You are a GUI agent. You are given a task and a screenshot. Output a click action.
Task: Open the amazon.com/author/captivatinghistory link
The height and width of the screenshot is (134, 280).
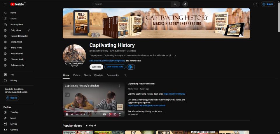click(107, 61)
